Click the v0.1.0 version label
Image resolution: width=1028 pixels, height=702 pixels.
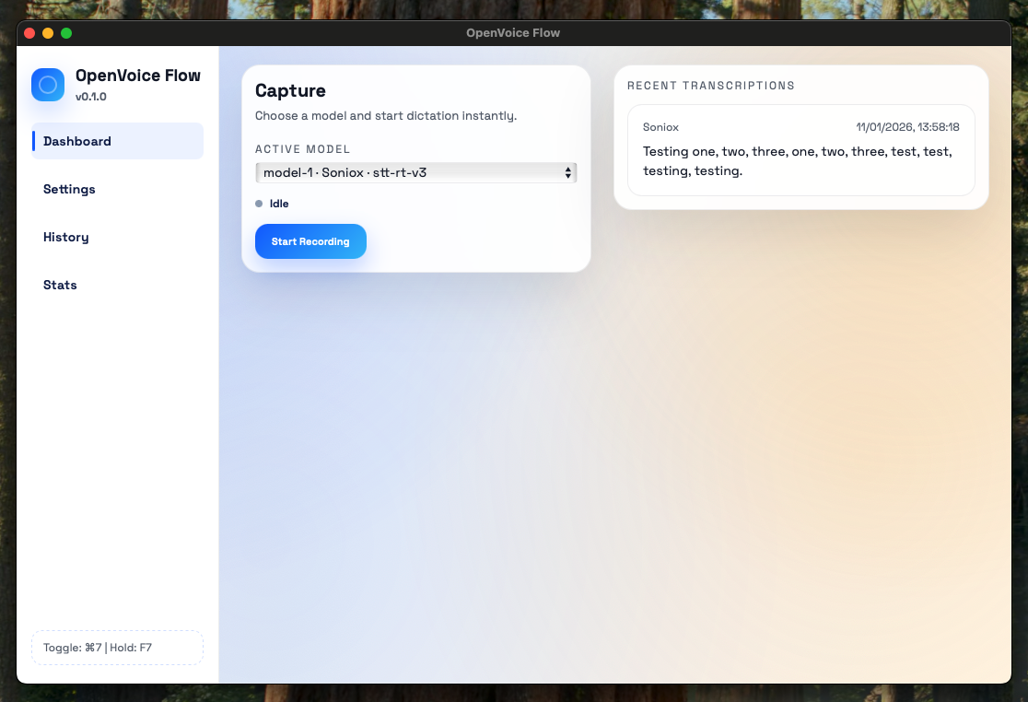[x=90, y=97]
